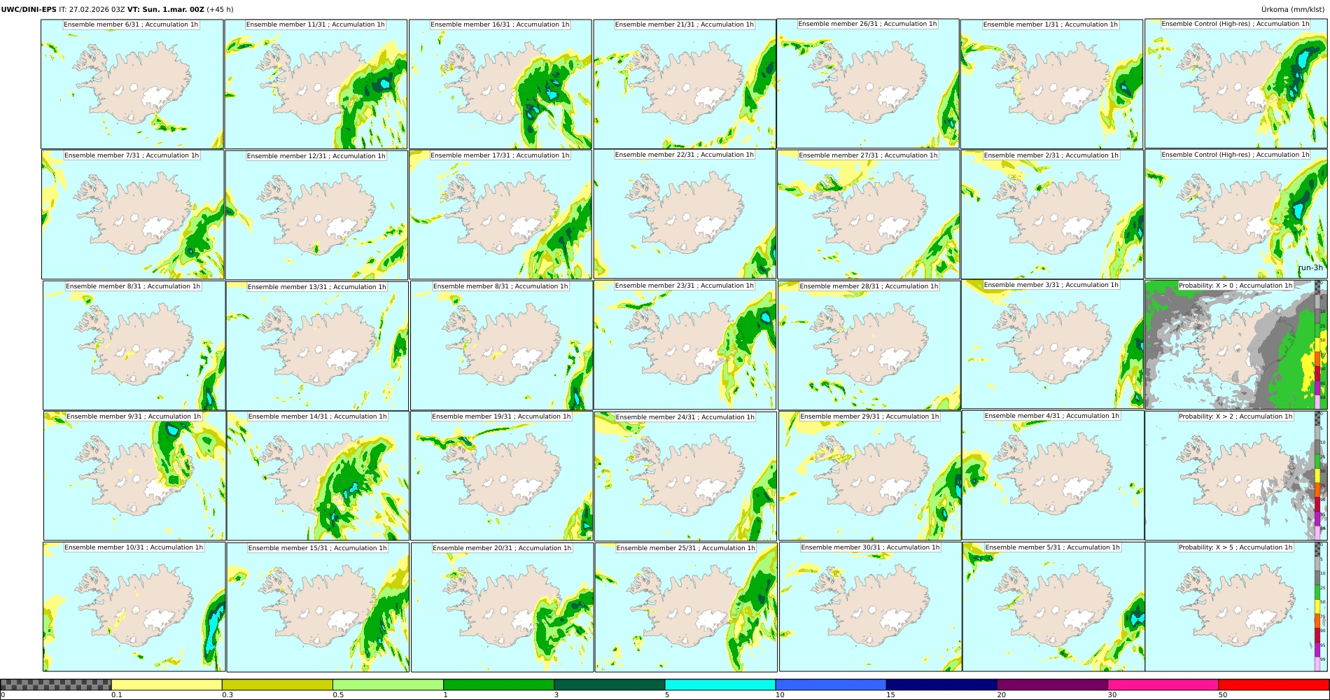Pick the red 50+ legend swatch

point(1273,685)
